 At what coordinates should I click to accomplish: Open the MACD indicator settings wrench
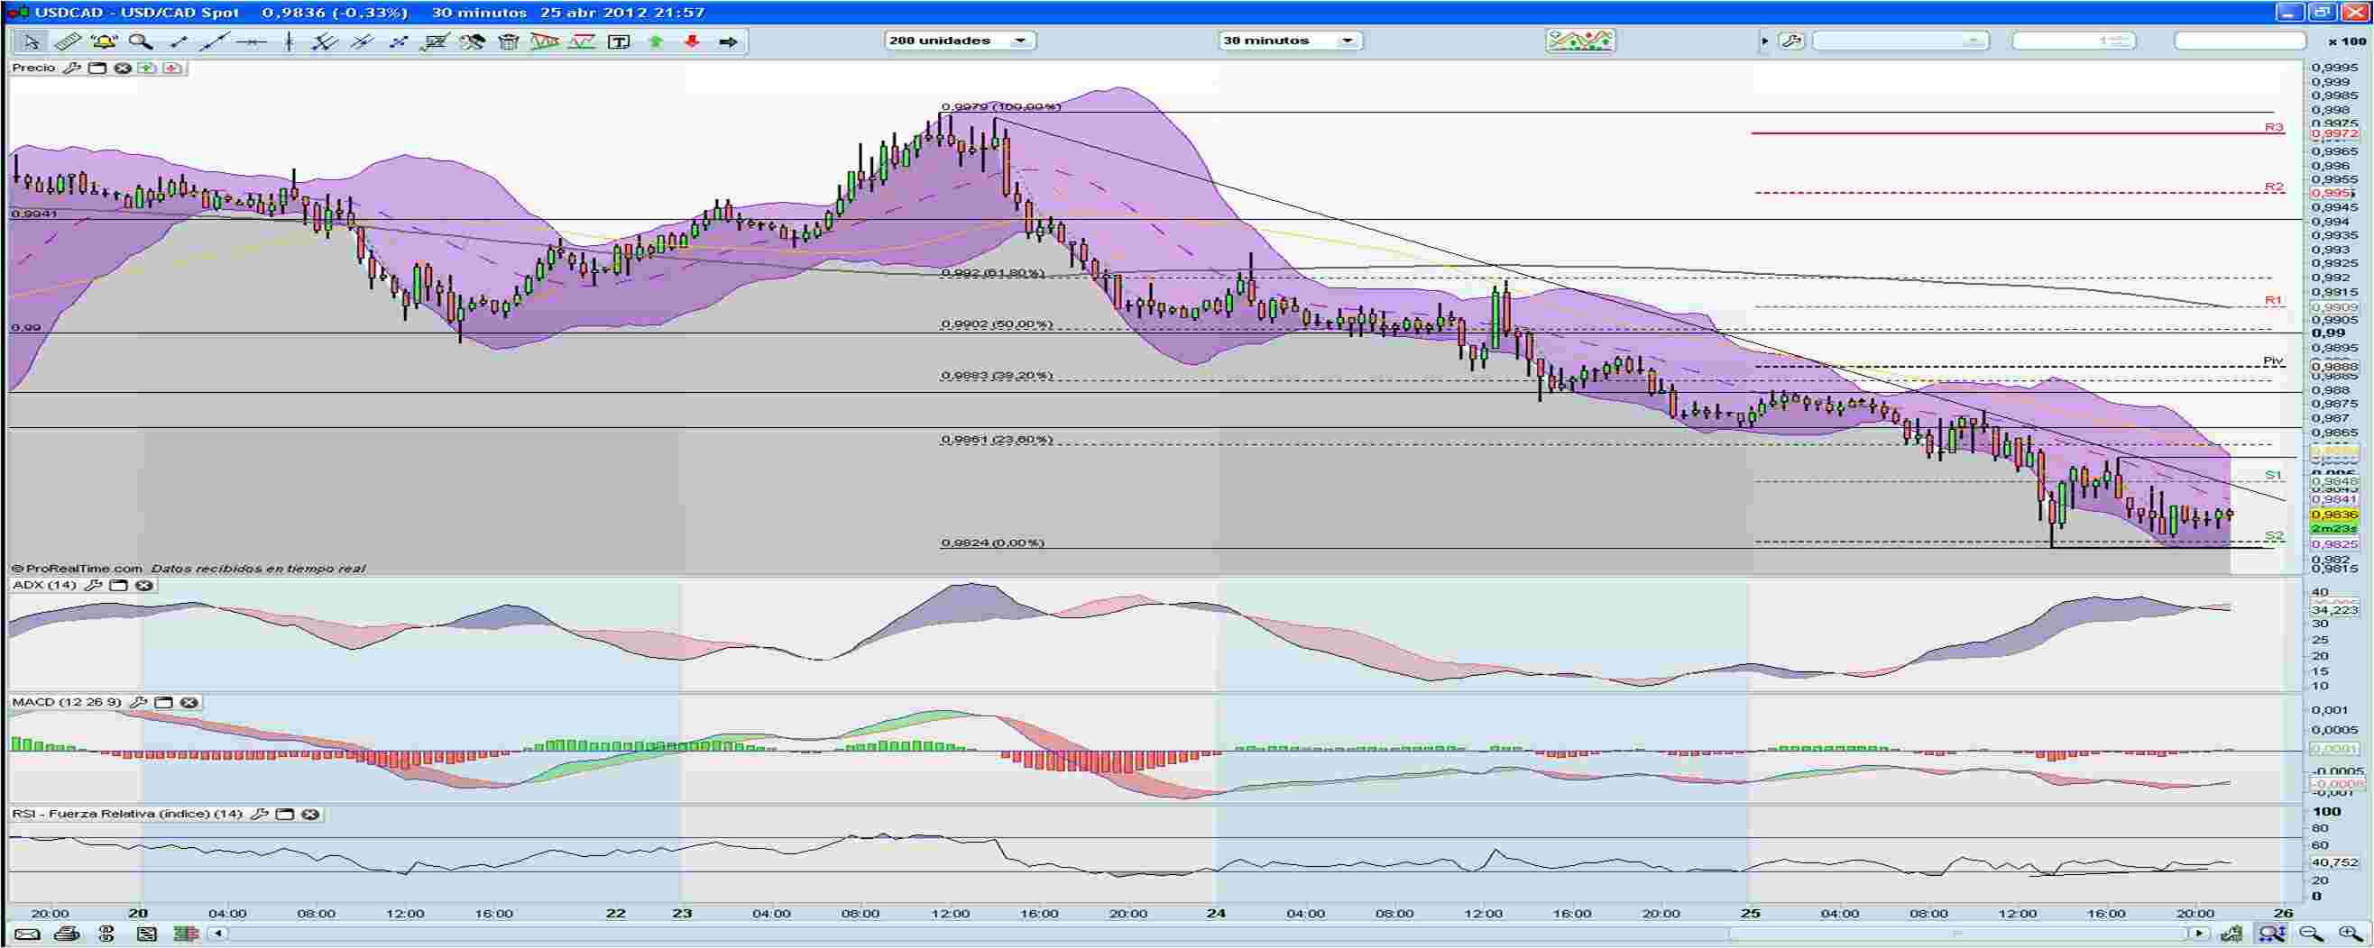[140, 701]
